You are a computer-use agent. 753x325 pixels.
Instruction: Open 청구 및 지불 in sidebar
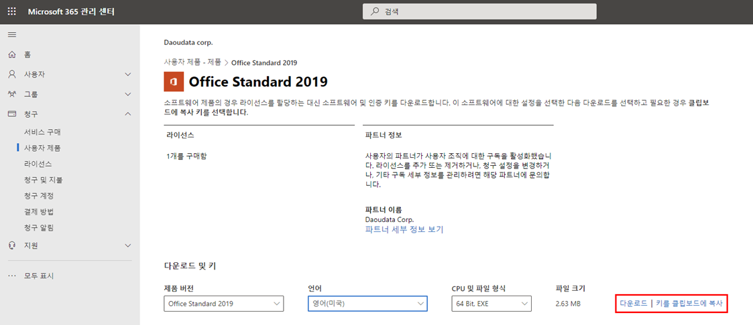pos(43,180)
